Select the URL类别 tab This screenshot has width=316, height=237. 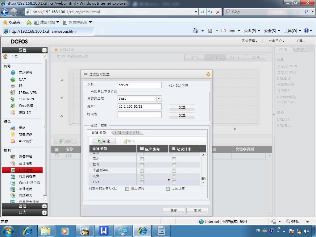point(99,133)
